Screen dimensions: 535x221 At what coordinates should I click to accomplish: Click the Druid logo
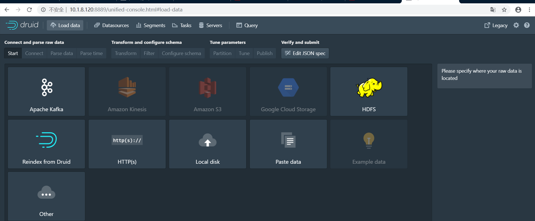click(x=22, y=25)
